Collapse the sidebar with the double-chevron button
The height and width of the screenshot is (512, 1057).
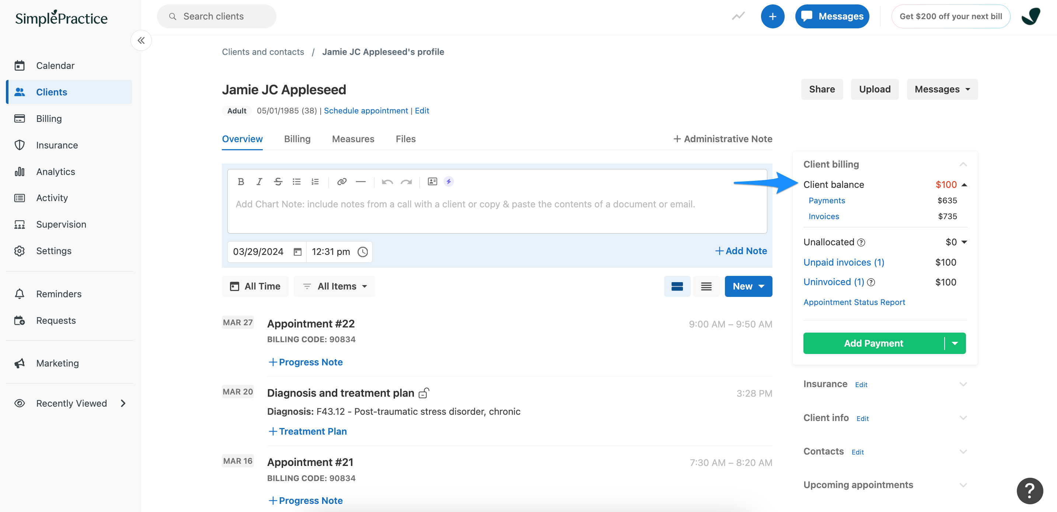[141, 40]
